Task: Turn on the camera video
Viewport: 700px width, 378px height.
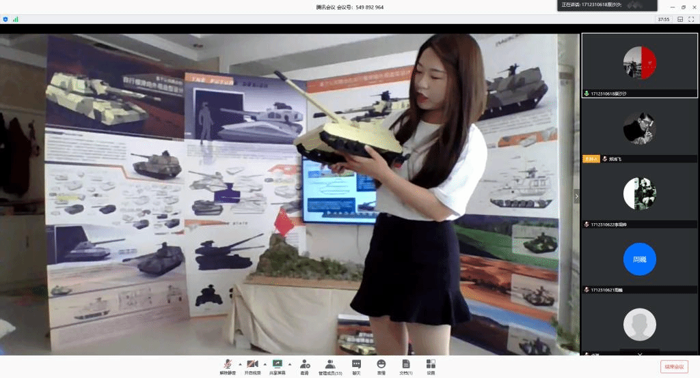Action: (x=252, y=364)
